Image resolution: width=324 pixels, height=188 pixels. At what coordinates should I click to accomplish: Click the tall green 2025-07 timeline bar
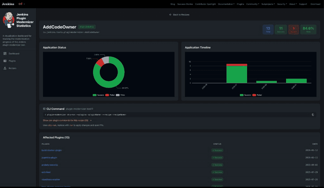(237, 74)
